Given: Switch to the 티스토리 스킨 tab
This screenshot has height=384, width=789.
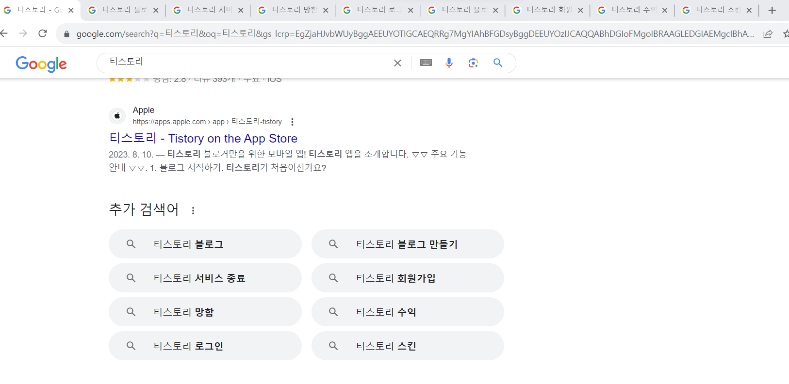Looking at the screenshot, I should 717,10.
